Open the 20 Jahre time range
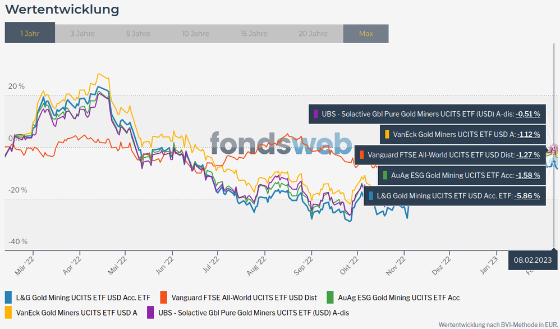560x329 pixels. point(313,33)
